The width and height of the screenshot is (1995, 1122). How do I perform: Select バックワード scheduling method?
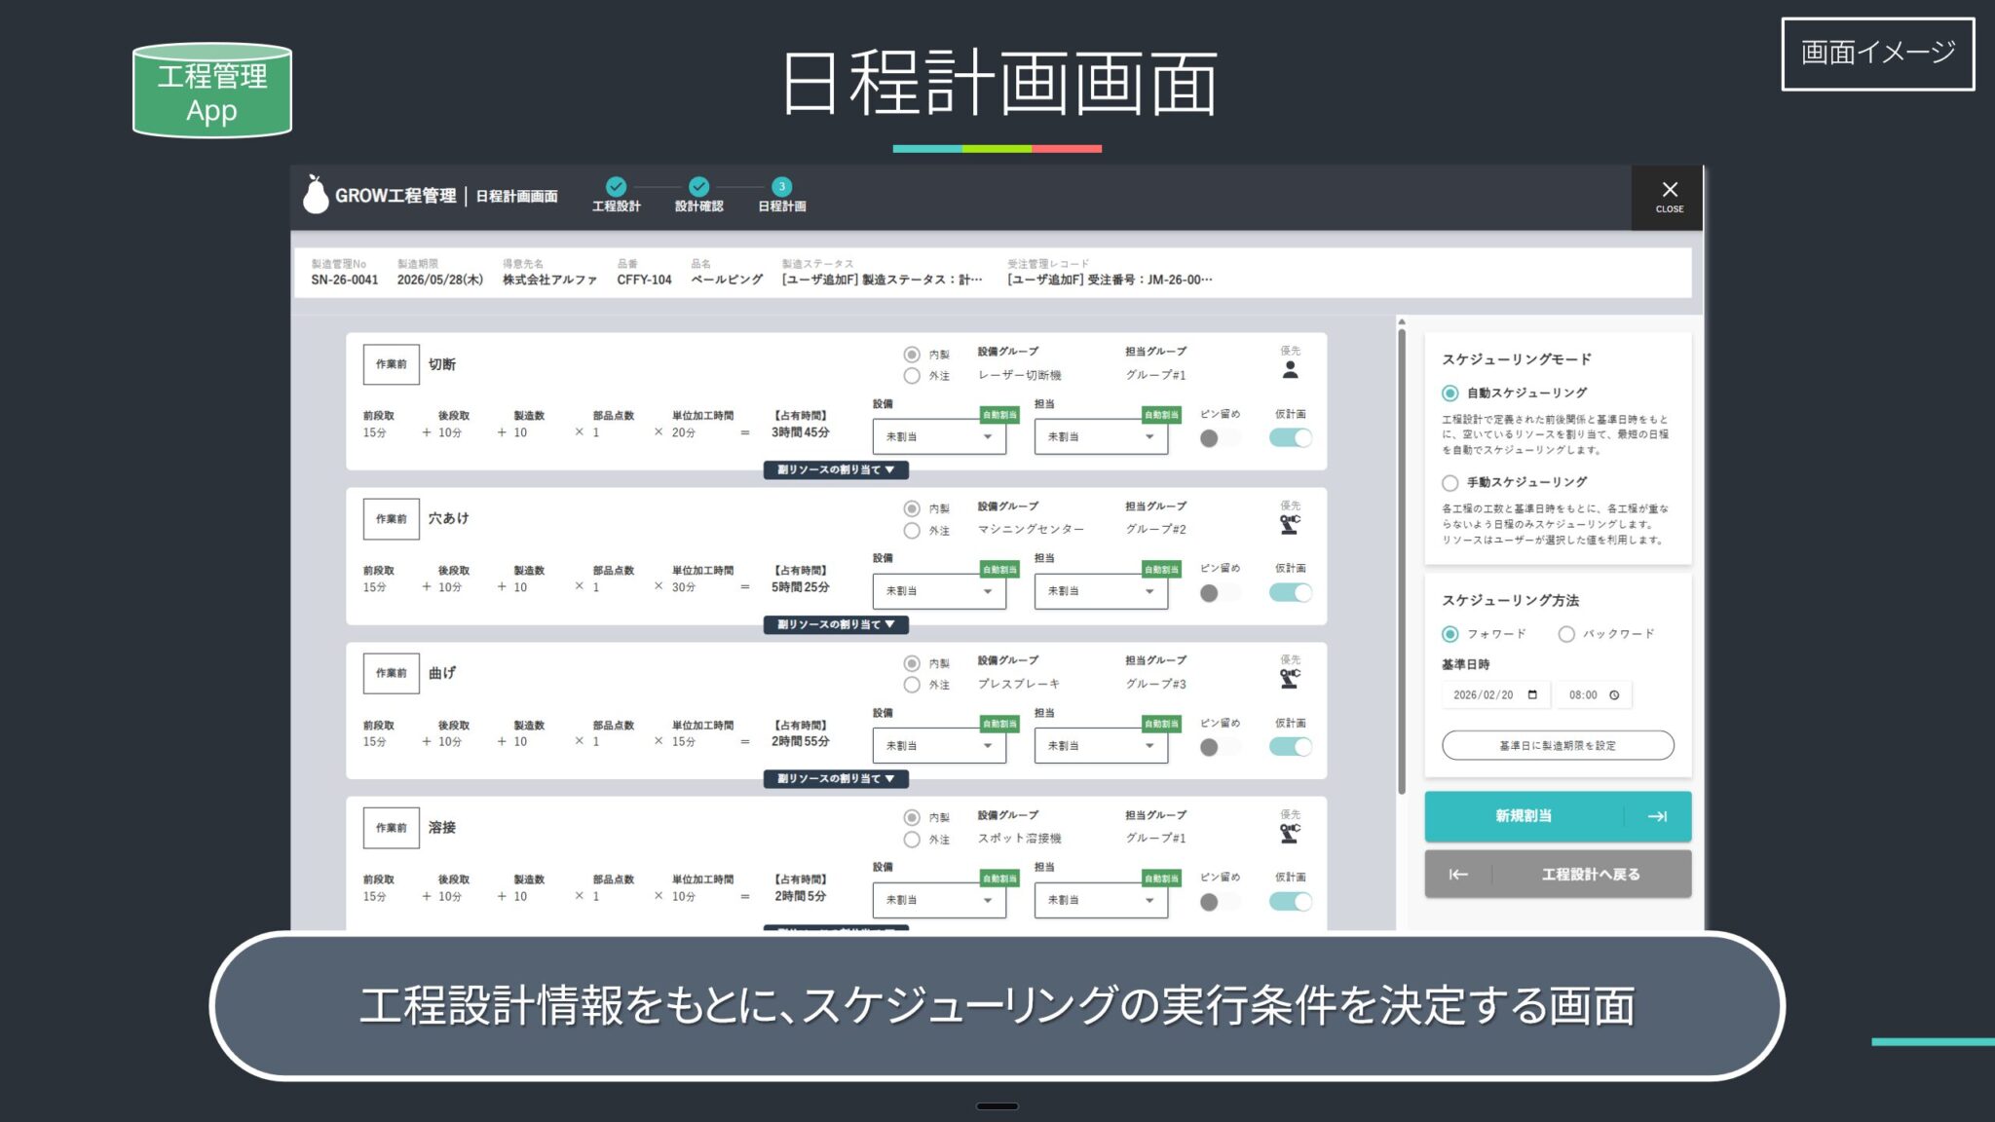point(1566,634)
